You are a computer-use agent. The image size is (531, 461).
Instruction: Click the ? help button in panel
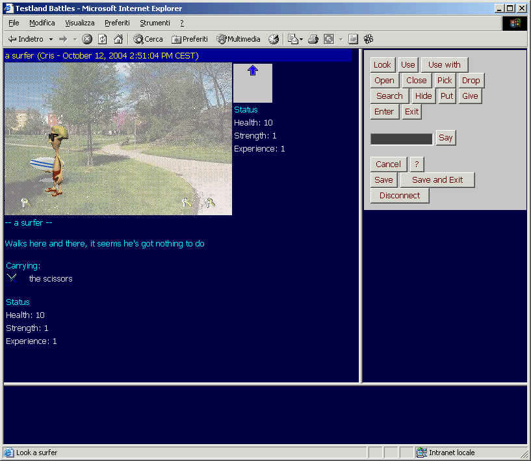417,165
